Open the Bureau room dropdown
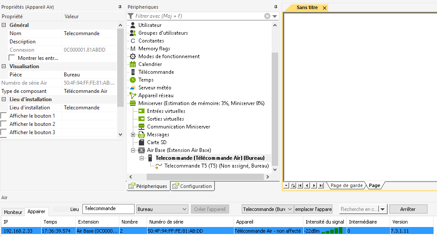The width and height of the screenshot is (437, 237). click(x=184, y=209)
